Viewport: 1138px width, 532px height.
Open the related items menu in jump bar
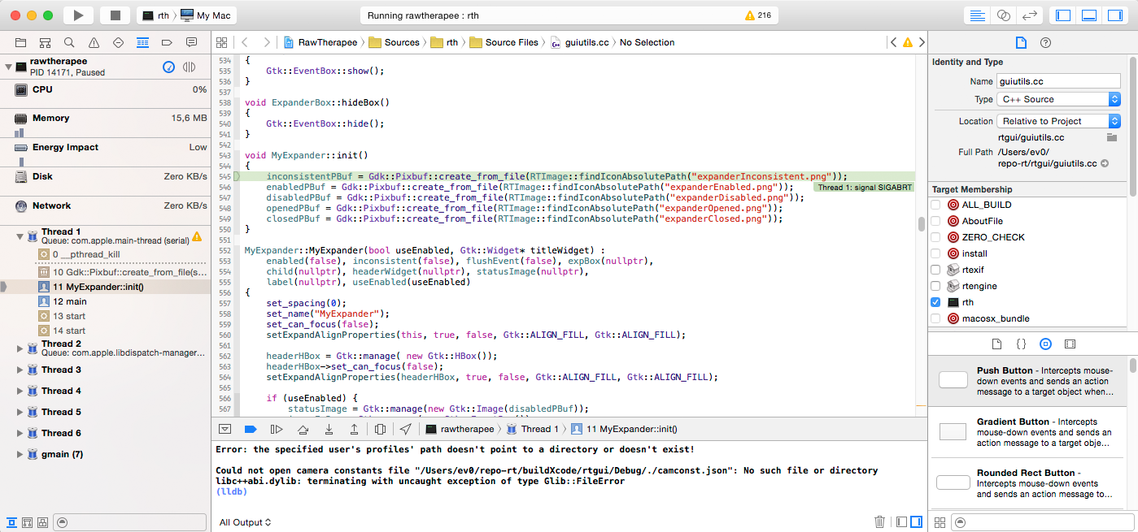[x=223, y=42]
